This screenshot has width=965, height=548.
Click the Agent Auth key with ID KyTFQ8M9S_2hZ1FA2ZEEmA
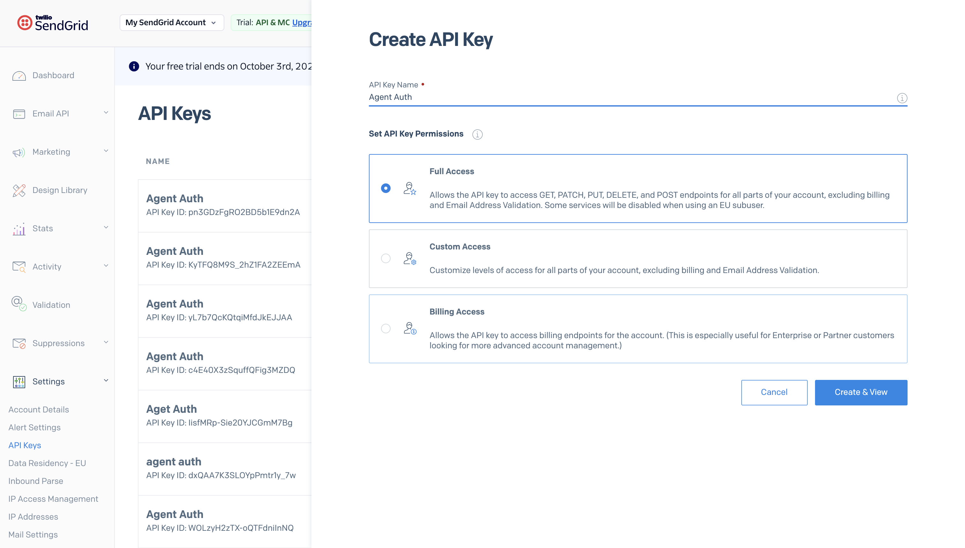pos(225,258)
